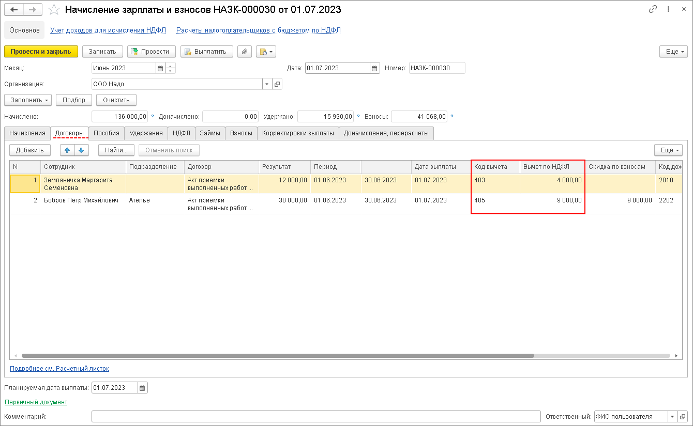
Task: Switch to the Начисления tab
Action: 27,133
